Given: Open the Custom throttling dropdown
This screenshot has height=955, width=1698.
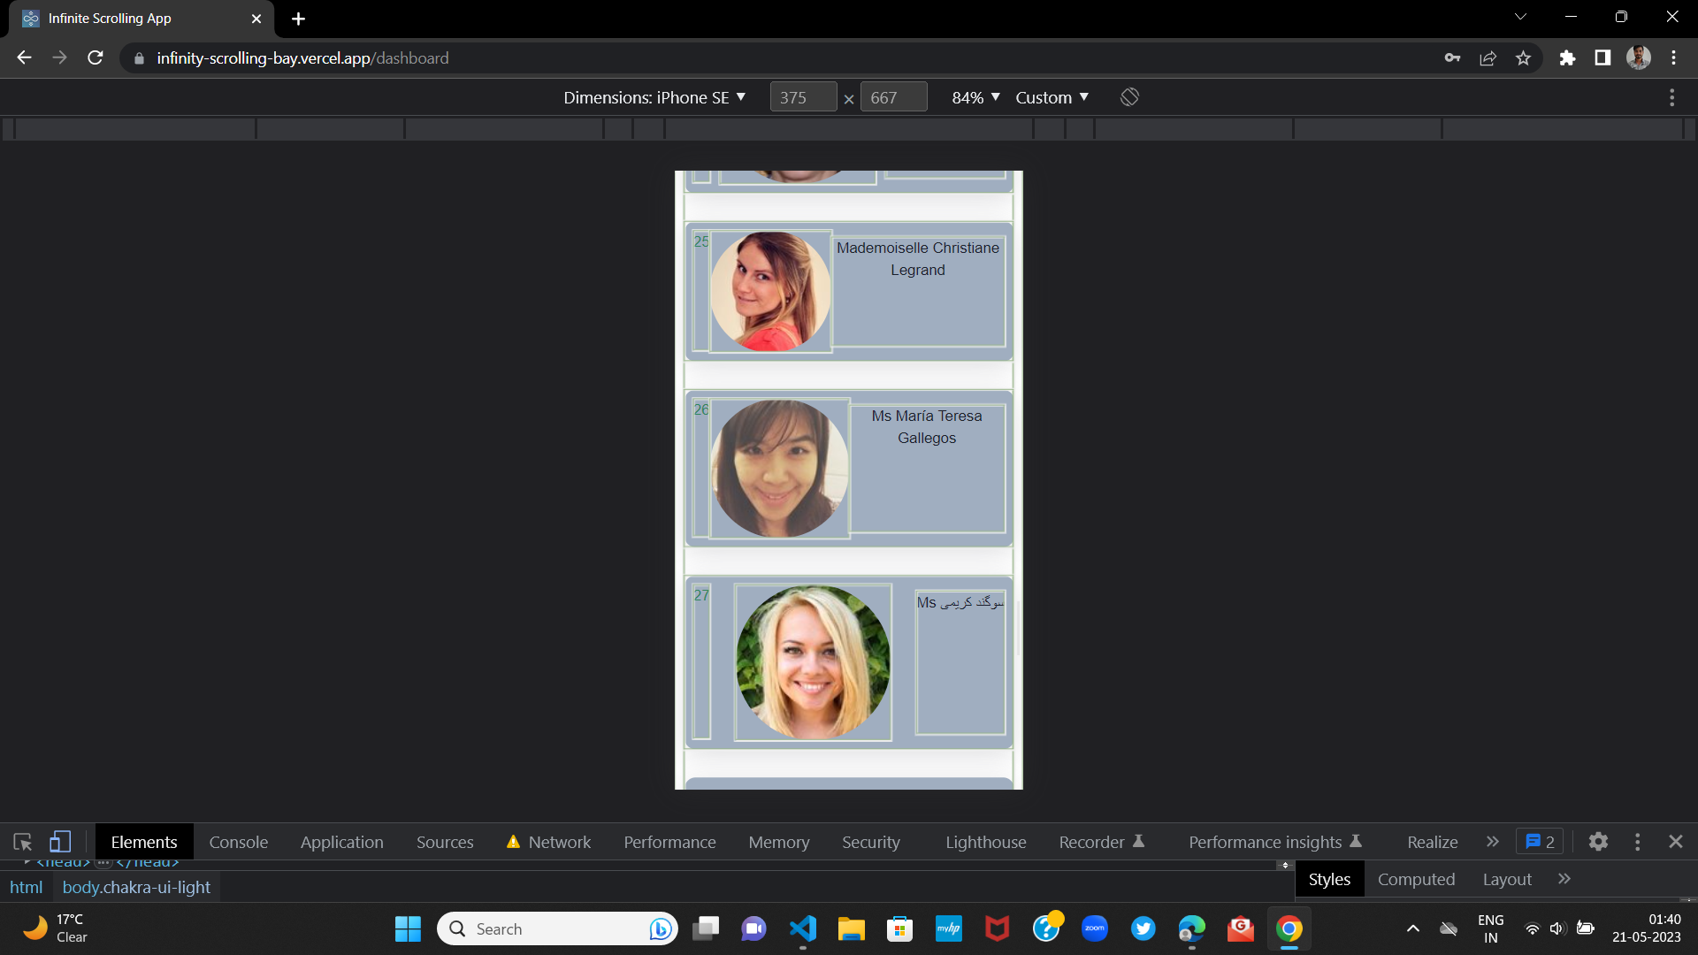Looking at the screenshot, I should (x=1052, y=97).
